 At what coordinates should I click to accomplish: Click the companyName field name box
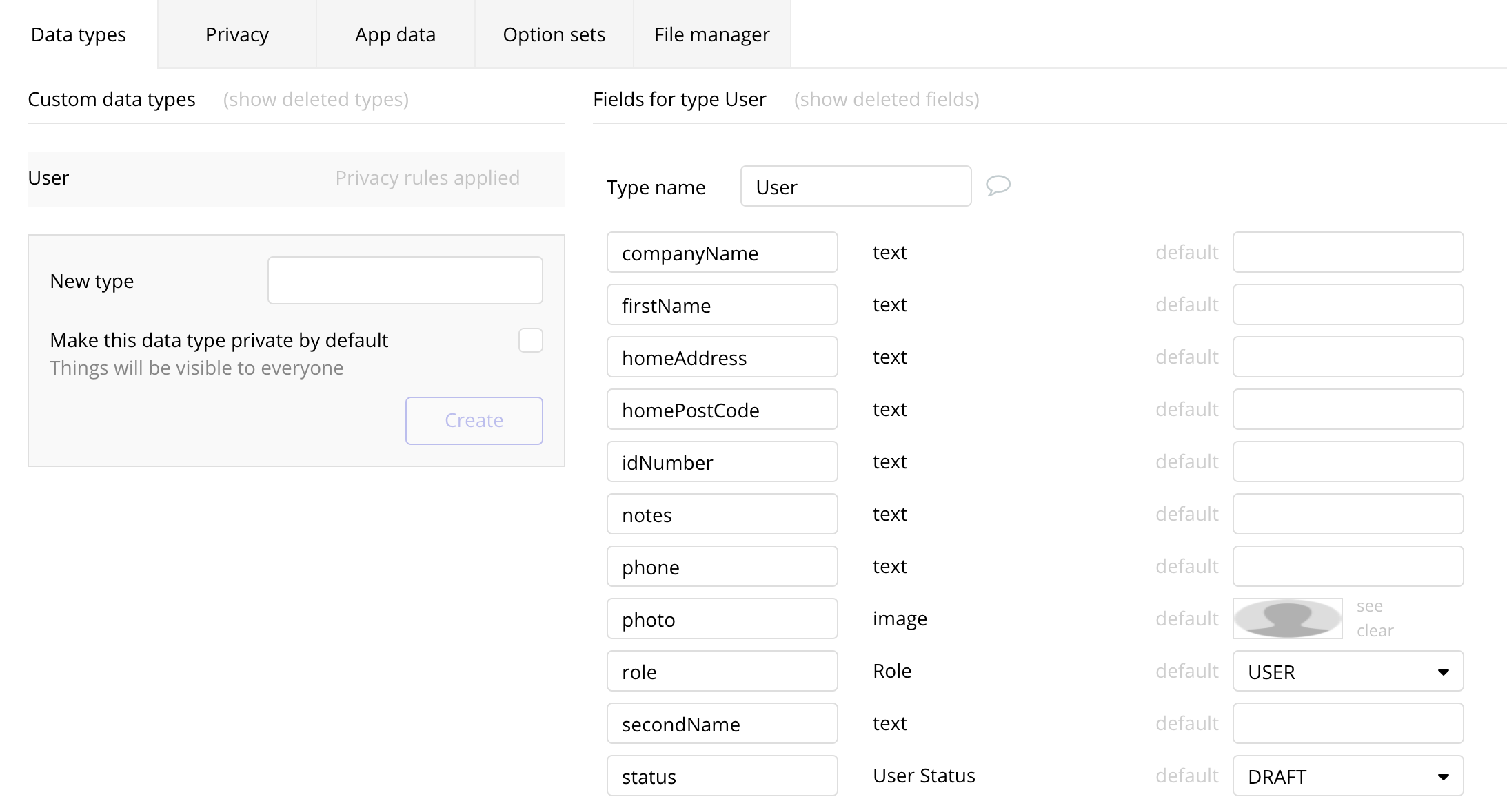(x=722, y=253)
